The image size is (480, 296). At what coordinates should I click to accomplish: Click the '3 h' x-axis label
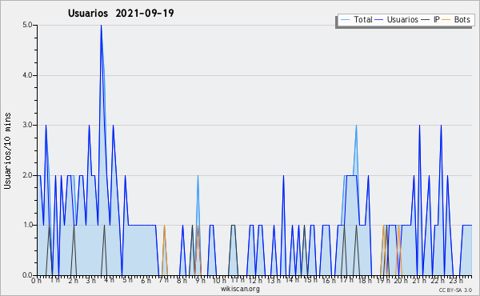(x=91, y=281)
